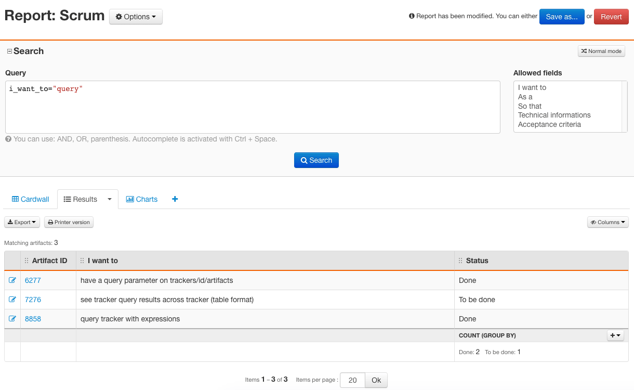Image resolution: width=634 pixels, height=390 pixels.
Task: Edit artifact 6277 via the pencil icon
Action: pos(12,280)
